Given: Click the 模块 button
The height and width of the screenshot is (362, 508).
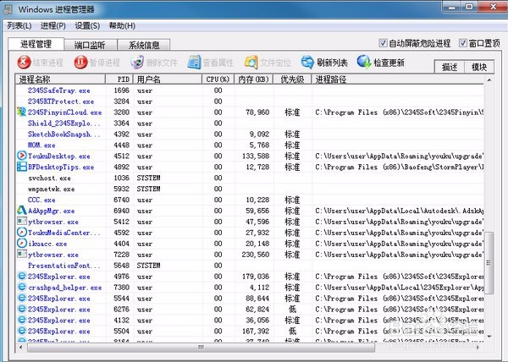Looking at the screenshot, I should [479, 67].
